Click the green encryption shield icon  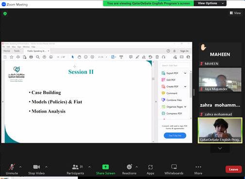pos(5,14)
